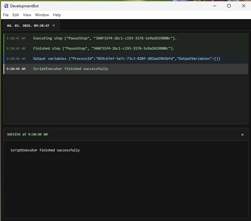Click the 9:20:47 AM timestamp in first log row
Viewport: 251px width, 221px height.
click(x=16, y=38)
